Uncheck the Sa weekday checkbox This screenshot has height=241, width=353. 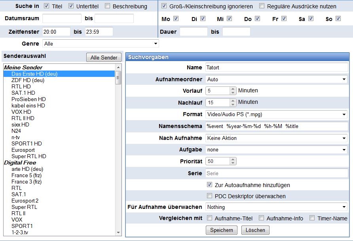pyautogui.click(x=311, y=19)
